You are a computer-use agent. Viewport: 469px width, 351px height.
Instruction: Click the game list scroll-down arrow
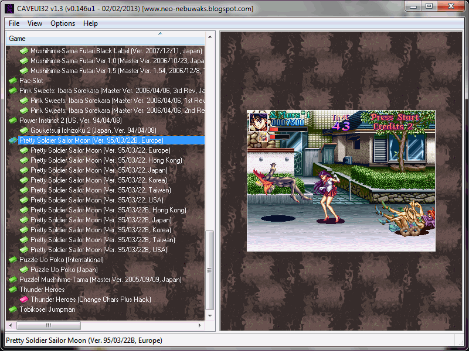pos(210,316)
